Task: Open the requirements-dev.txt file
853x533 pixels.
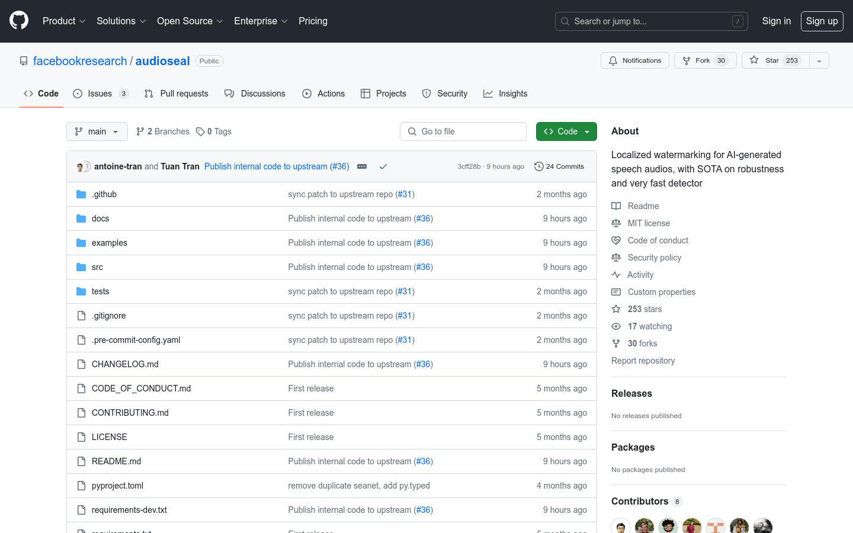Action: (129, 510)
